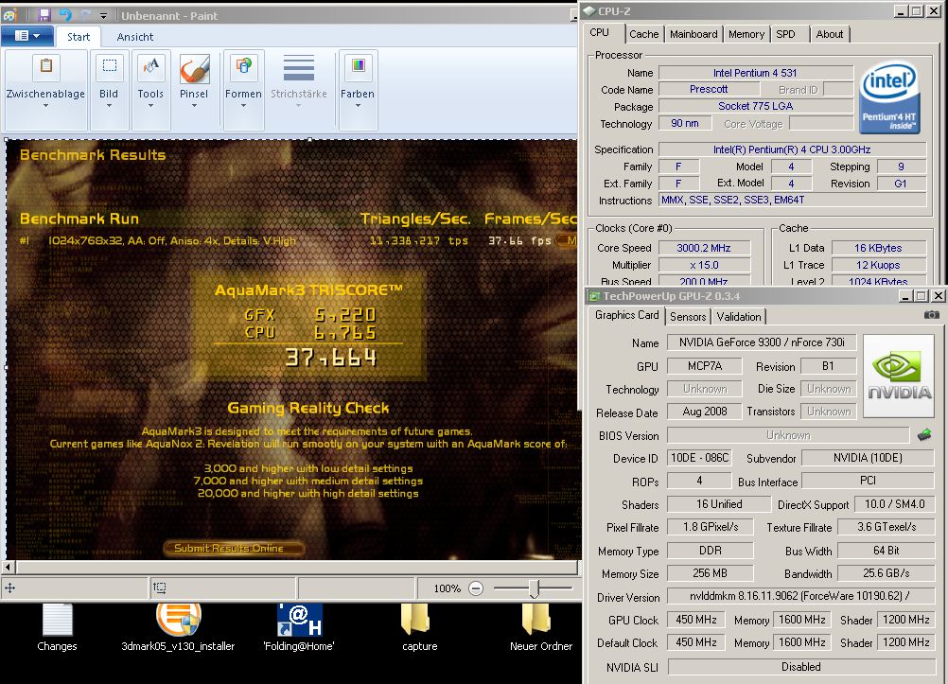
Task: Click the NVIDIA SLI Disabled field
Action: 801,667
